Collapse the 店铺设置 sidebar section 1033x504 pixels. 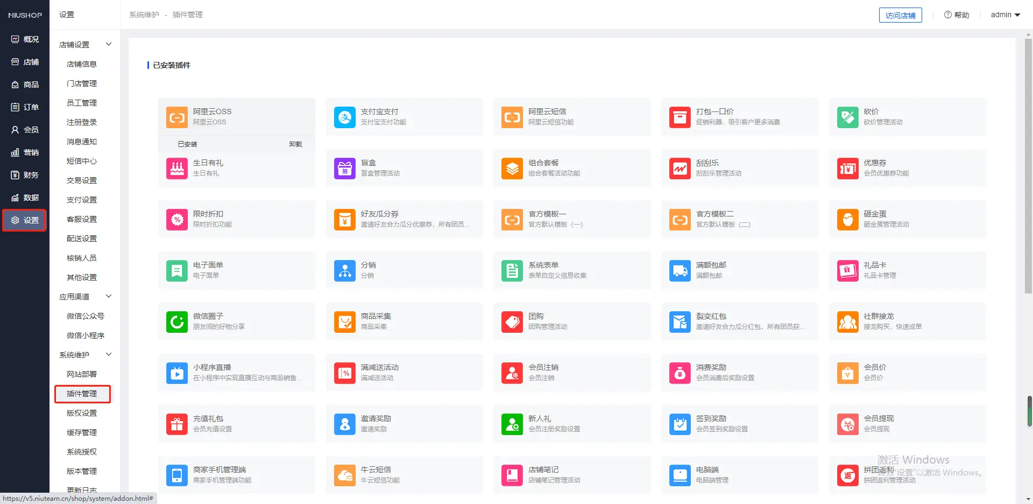[109, 44]
